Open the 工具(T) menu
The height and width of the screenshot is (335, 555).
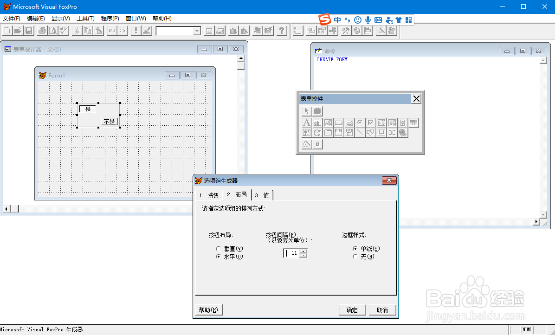coord(85,19)
